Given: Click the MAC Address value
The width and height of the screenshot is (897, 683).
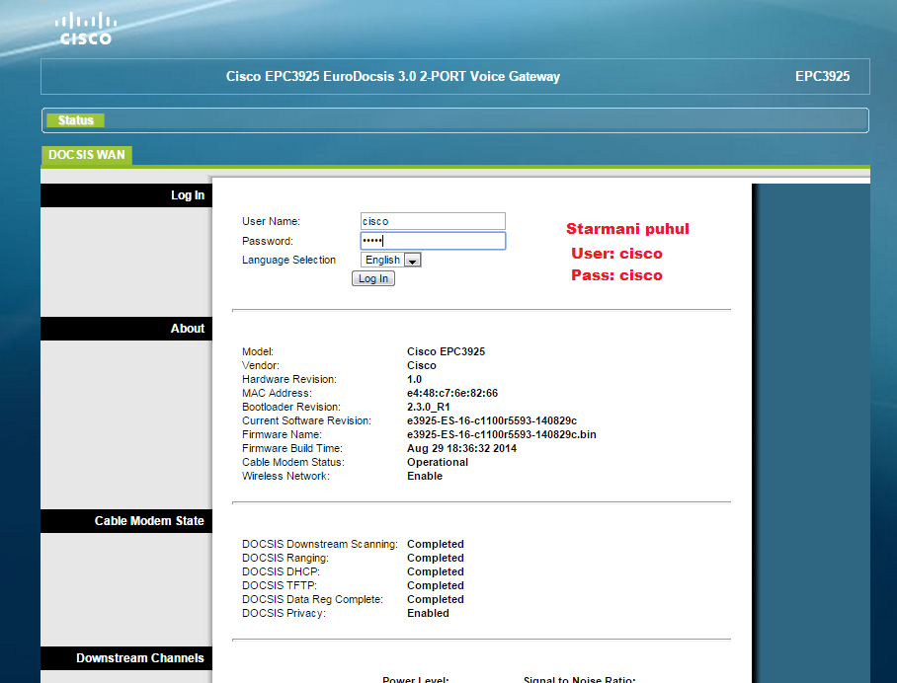Looking at the screenshot, I should (451, 393).
